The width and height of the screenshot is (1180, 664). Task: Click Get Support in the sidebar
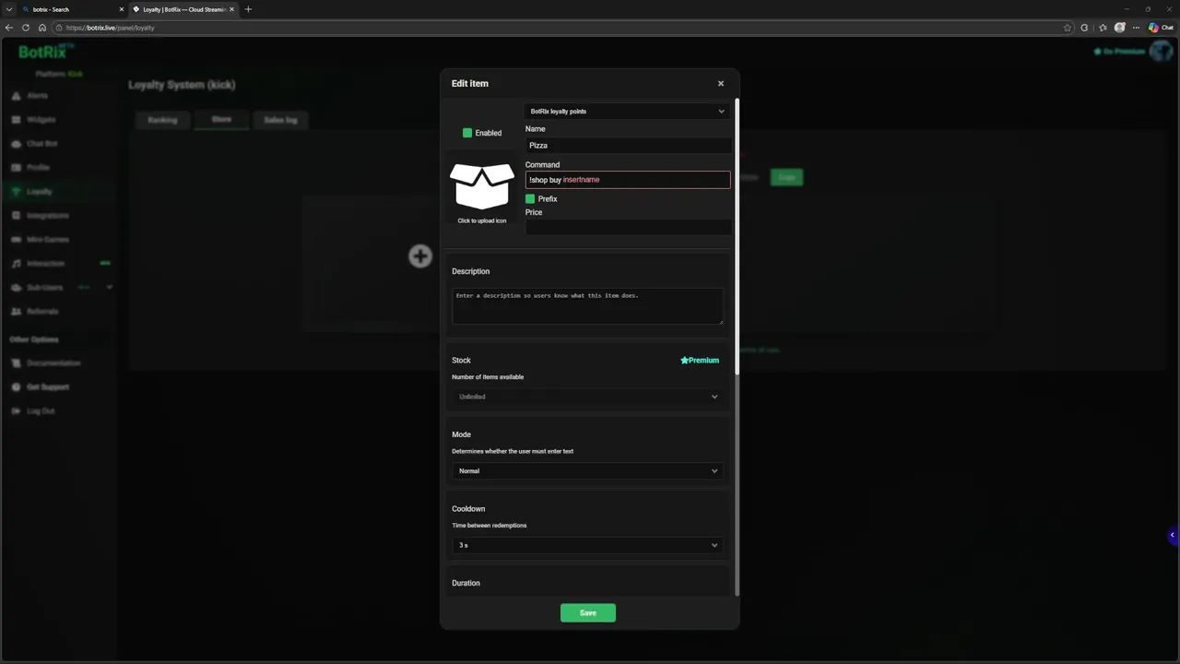[47, 387]
